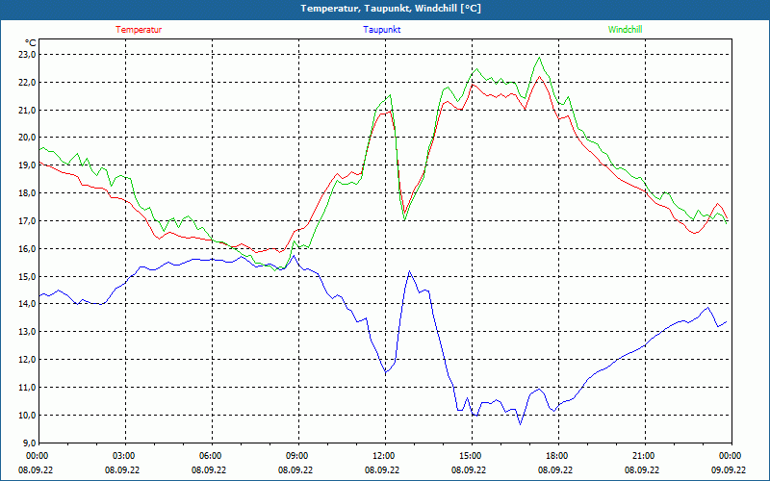770x481 pixels.
Task: Click the chart title Temperatur, Taupunkt, Windchill
Action: [x=391, y=9]
